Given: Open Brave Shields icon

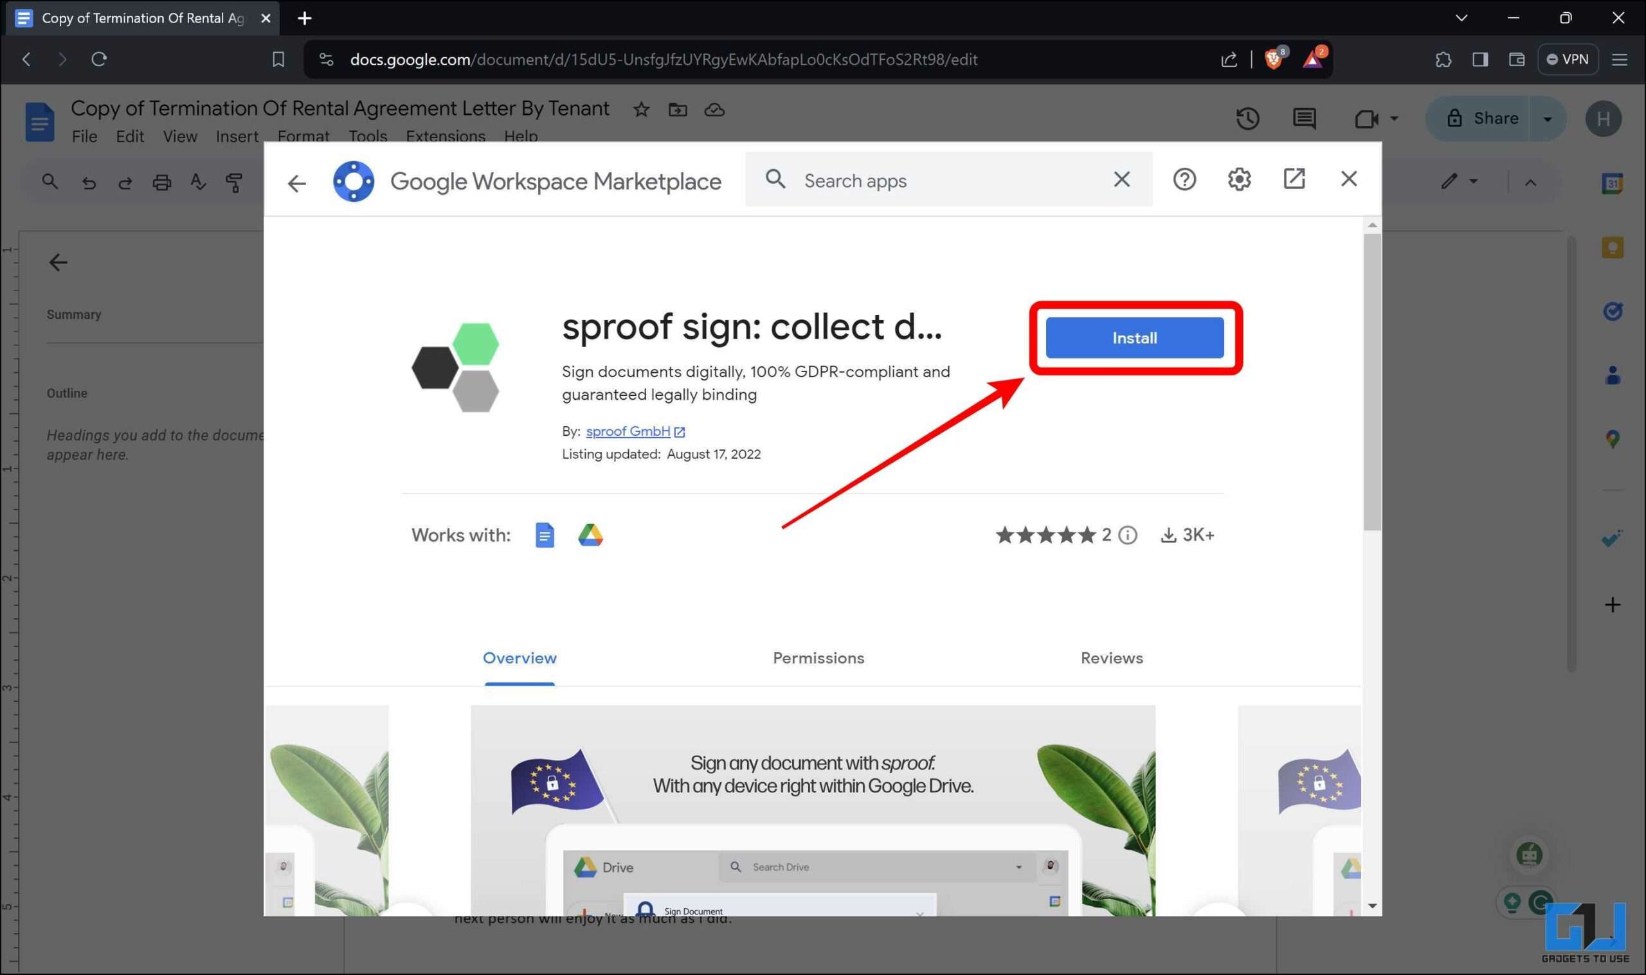Looking at the screenshot, I should coord(1273,59).
